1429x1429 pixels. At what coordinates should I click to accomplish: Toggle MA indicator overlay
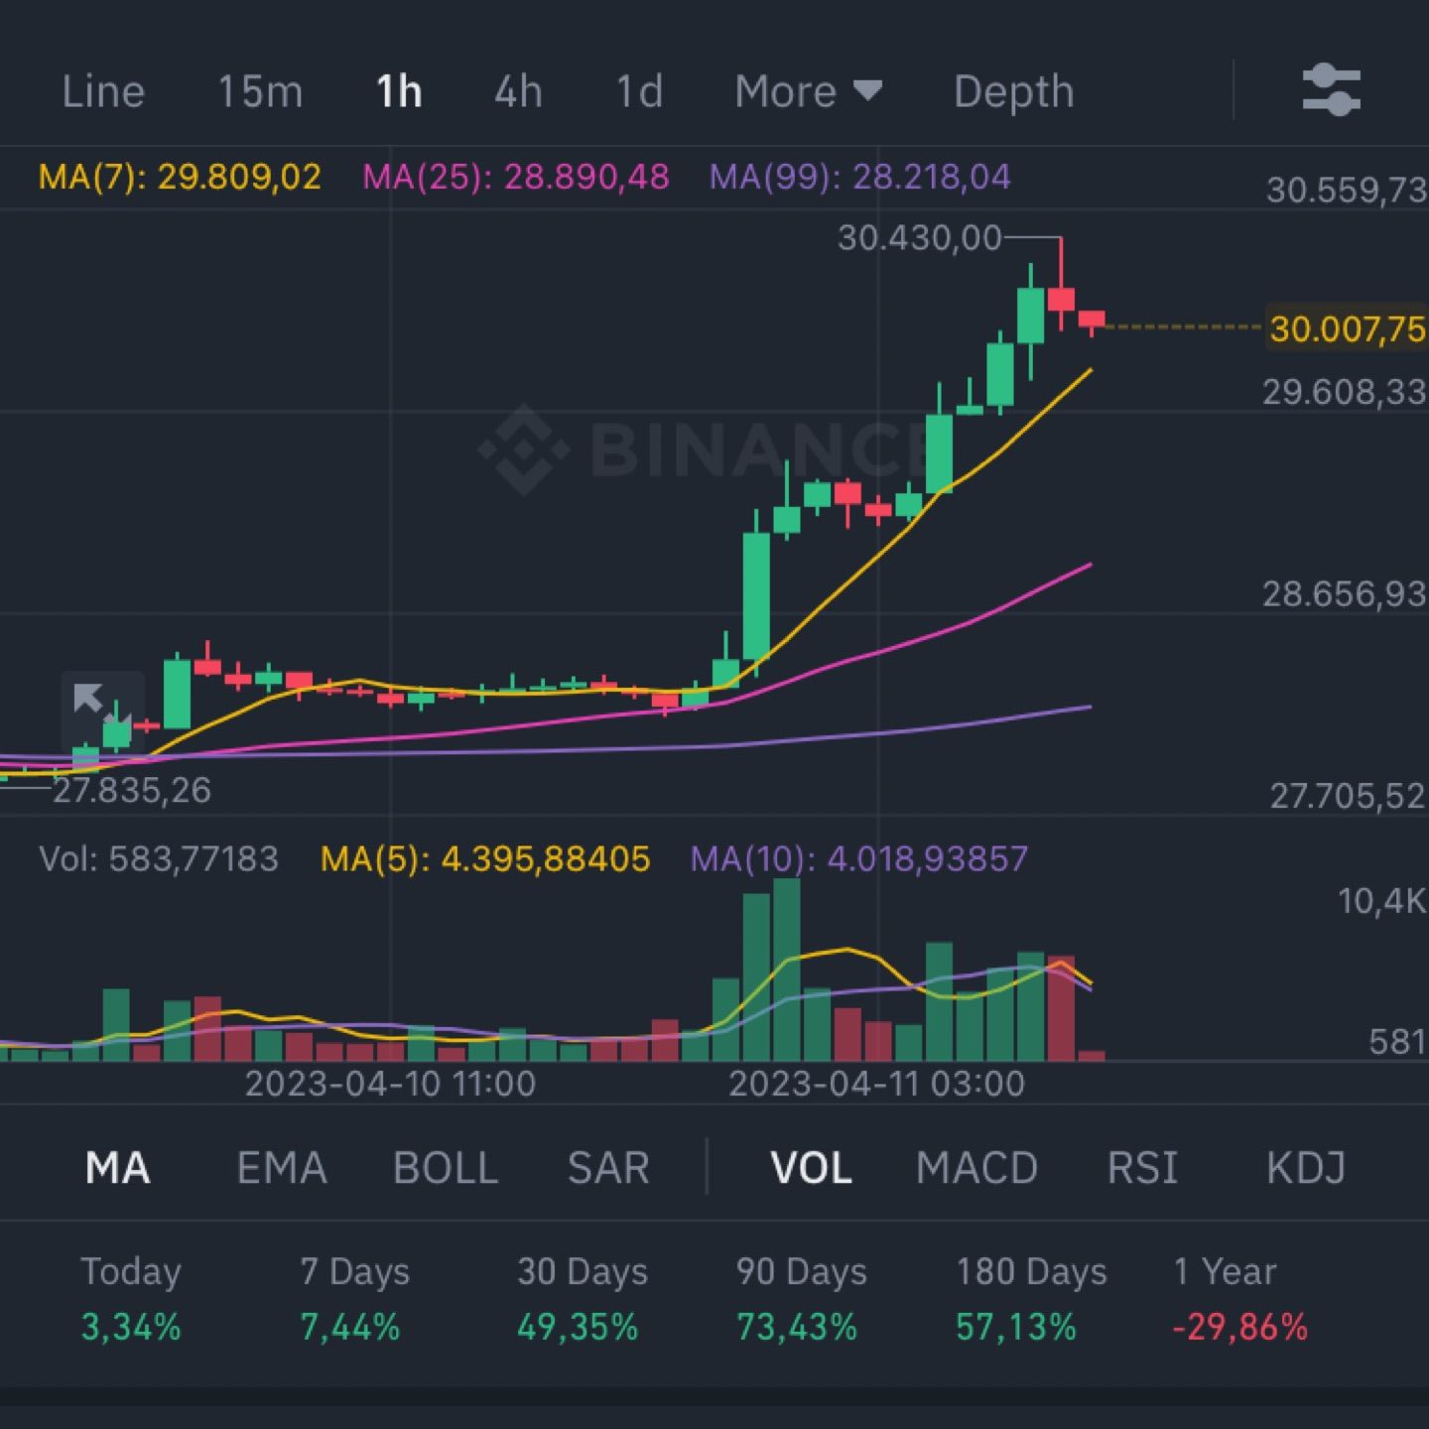click(x=117, y=1167)
